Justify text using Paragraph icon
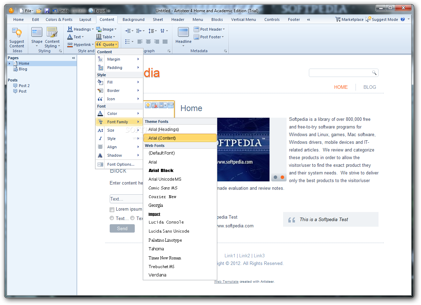Image resolution: width=421 pixels, height=305 pixels. [165, 41]
